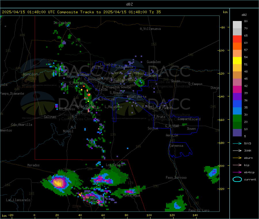Select the purple swatch between the 39 and 36 dBZ labels

click(x=237, y=97)
